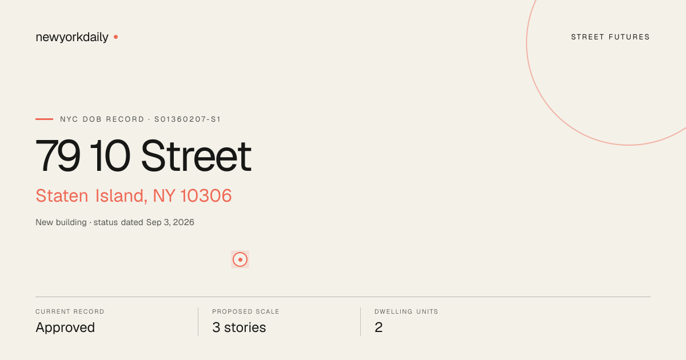Click the 79 10 Street heading

coord(143,155)
